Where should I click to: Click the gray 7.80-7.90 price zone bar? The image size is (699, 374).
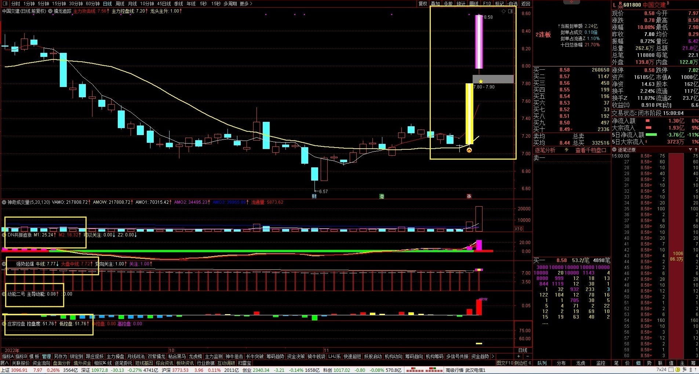pos(493,79)
